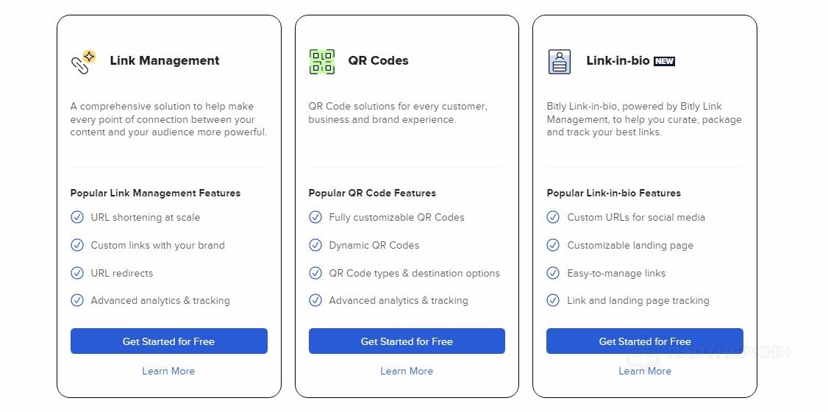Open Learn More link for QR Codes
Viewport: 828px width, 412px height.
tap(407, 371)
